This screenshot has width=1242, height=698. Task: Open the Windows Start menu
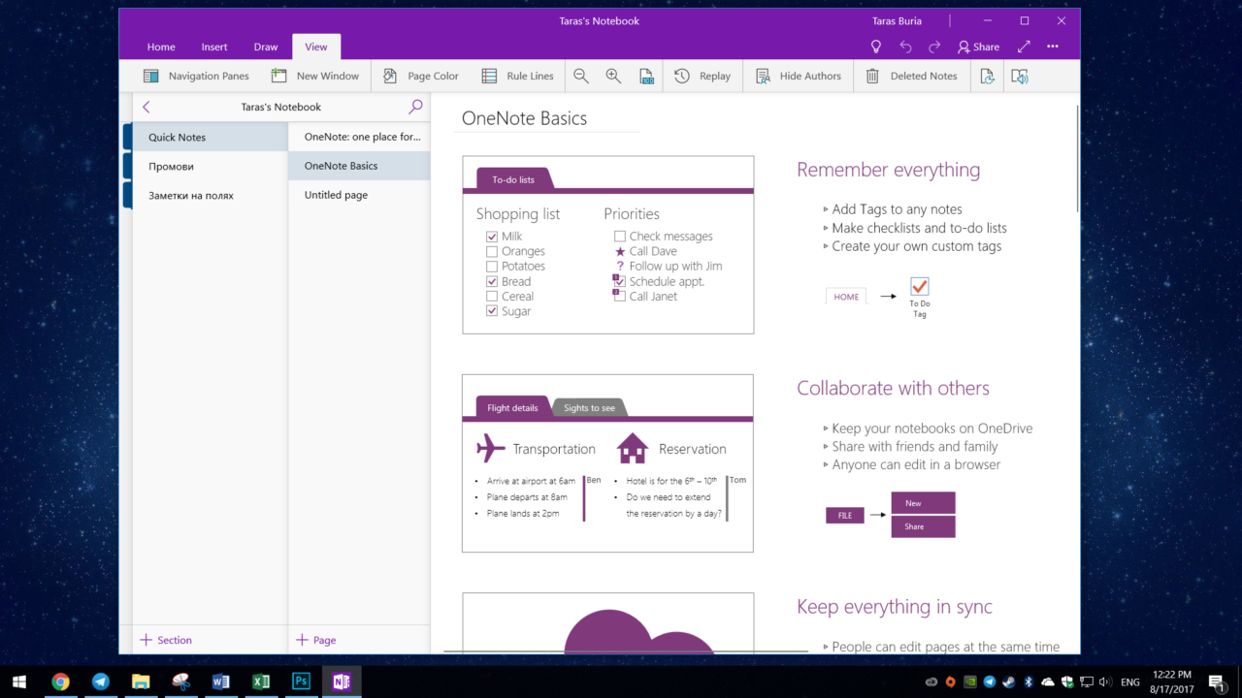coord(19,682)
